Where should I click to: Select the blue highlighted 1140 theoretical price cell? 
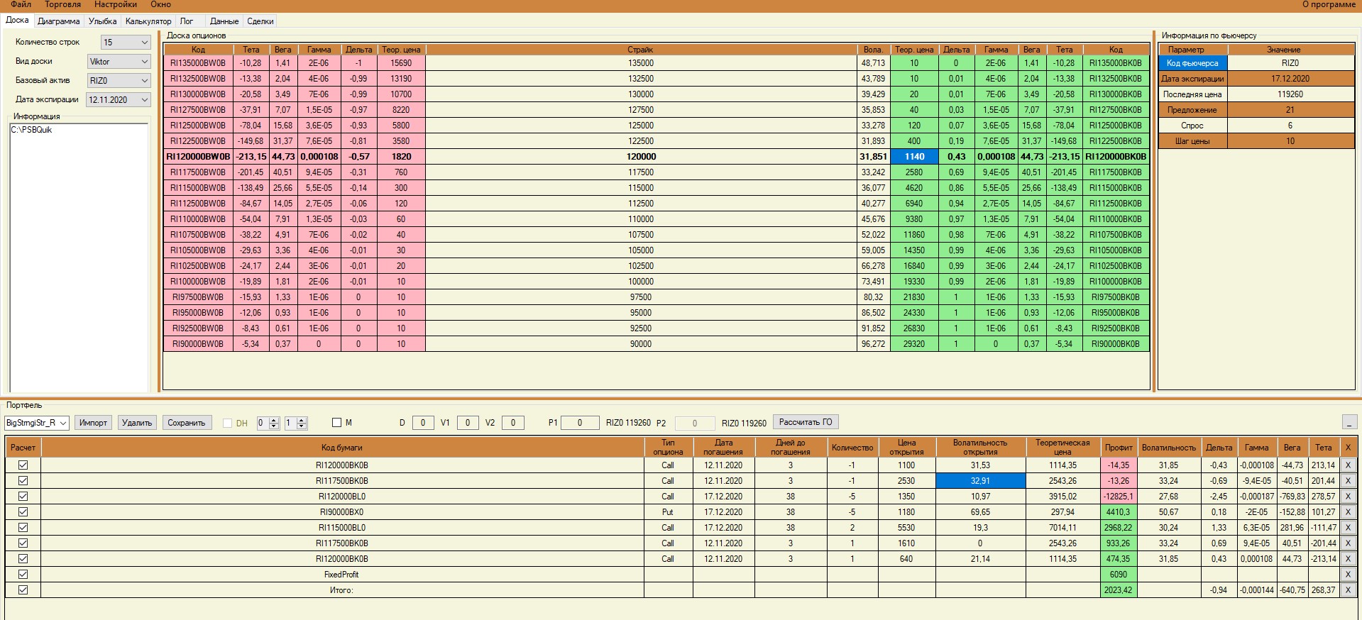click(x=914, y=157)
